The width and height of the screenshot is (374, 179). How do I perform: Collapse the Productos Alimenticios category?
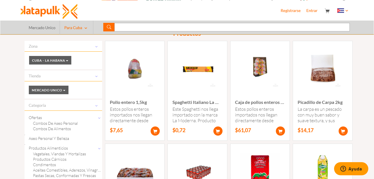click(x=99, y=148)
